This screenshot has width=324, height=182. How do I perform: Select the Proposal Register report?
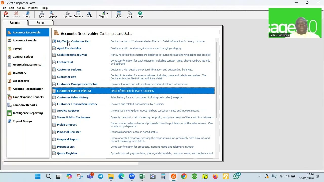click(69, 132)
